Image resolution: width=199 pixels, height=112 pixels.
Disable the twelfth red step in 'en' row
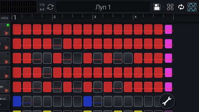point(128,87)
